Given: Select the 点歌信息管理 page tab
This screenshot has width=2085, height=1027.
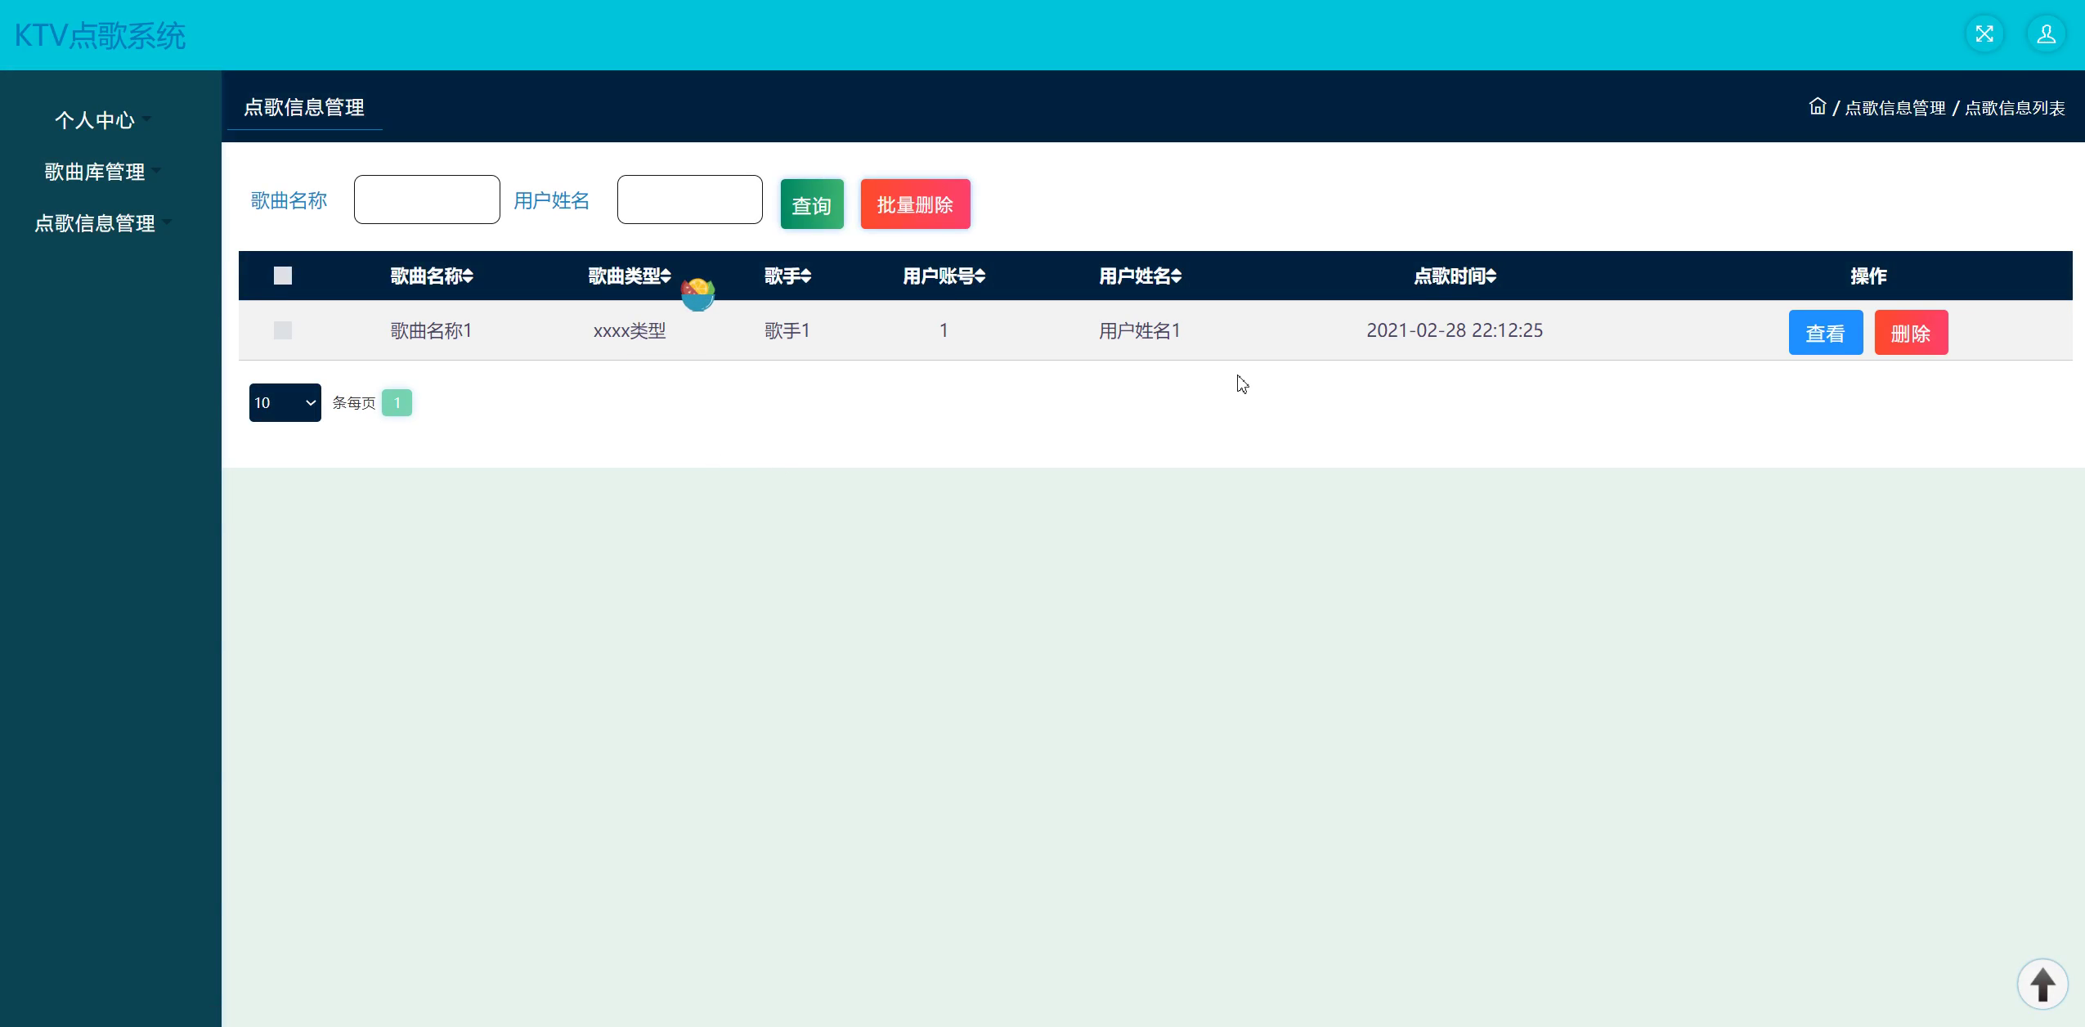Looking at the screenshot, I should pos(304,107).
